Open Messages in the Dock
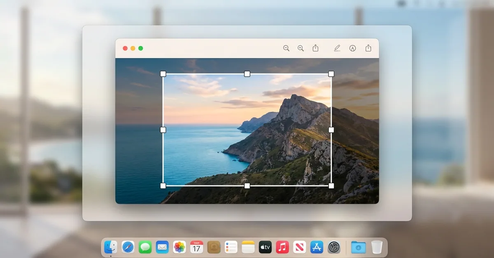The height and width of the screenshot is (258, 494). tap(145, 247)
